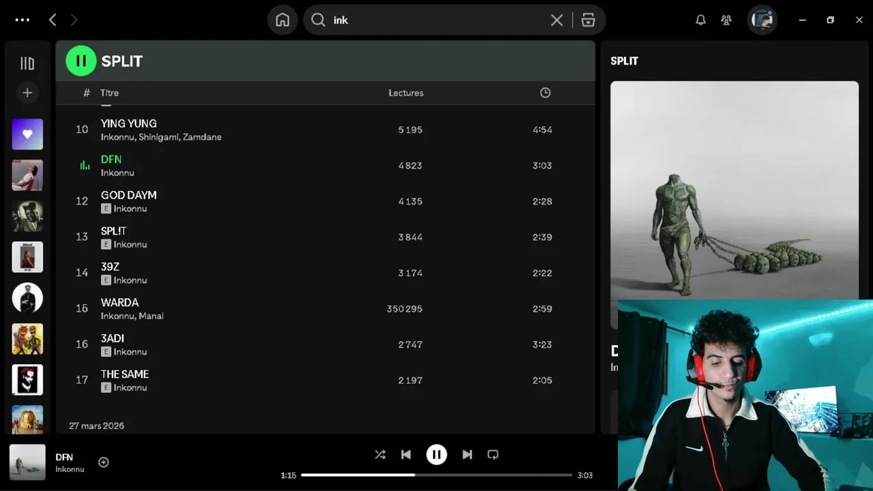
Task: Open the Home page button
Action: [282, 20]
